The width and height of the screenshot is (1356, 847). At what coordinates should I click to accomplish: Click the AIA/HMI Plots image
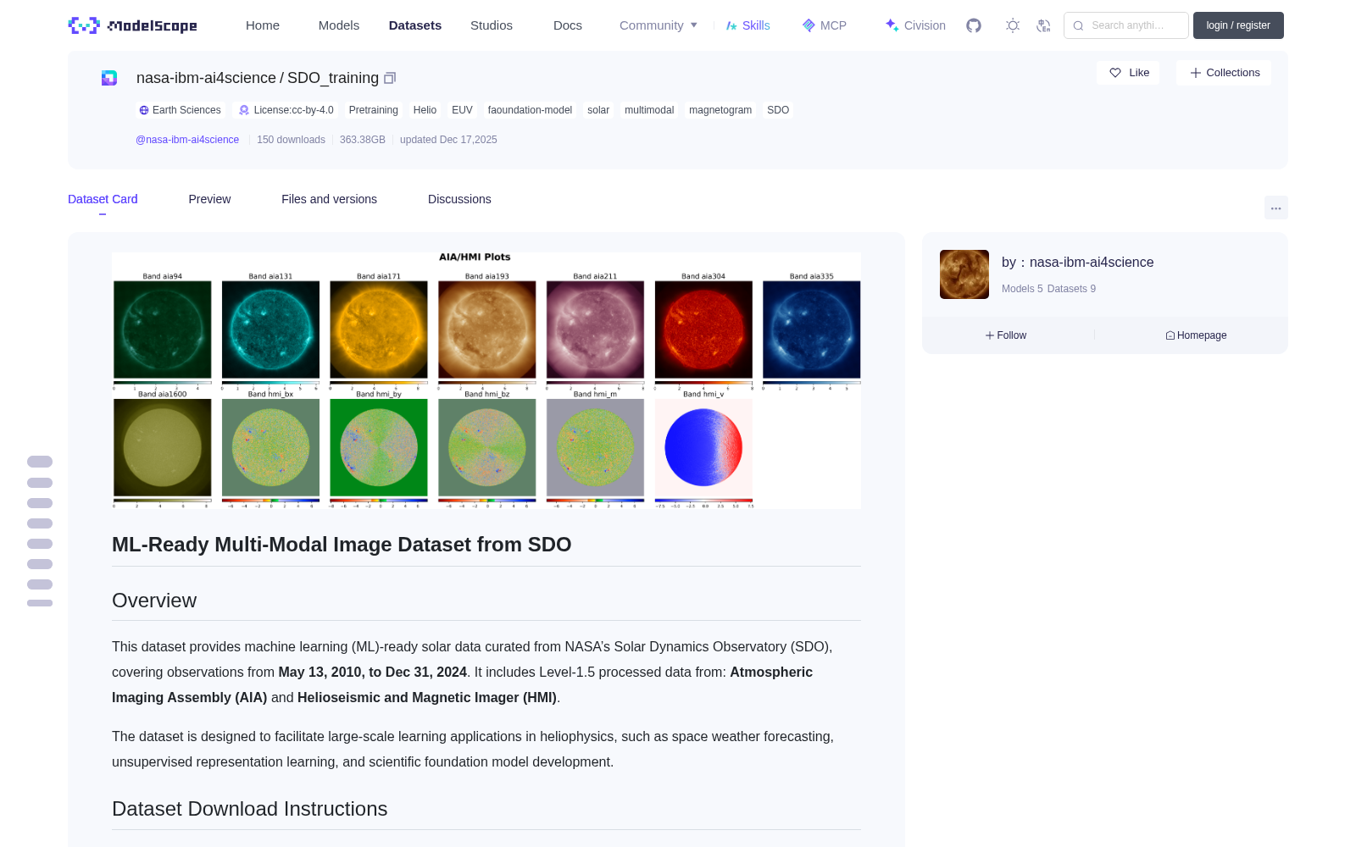pos(486,380)
